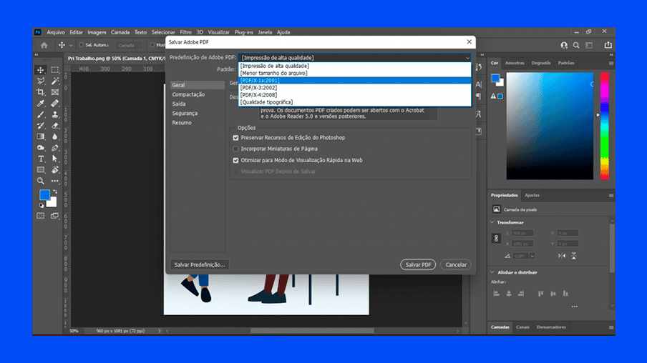Screen dimensions: 647x363
Task: Select the Move tool
Action: [x=41, y=70]
